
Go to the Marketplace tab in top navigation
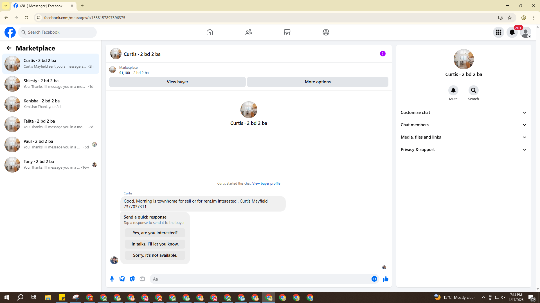[x=287, y=32]
